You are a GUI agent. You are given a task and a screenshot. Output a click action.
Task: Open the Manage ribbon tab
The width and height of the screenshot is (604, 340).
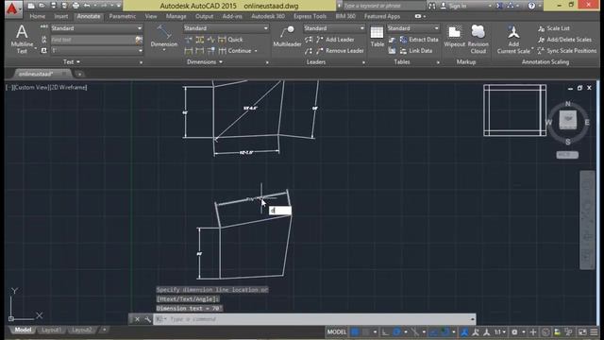pos(176,16)
